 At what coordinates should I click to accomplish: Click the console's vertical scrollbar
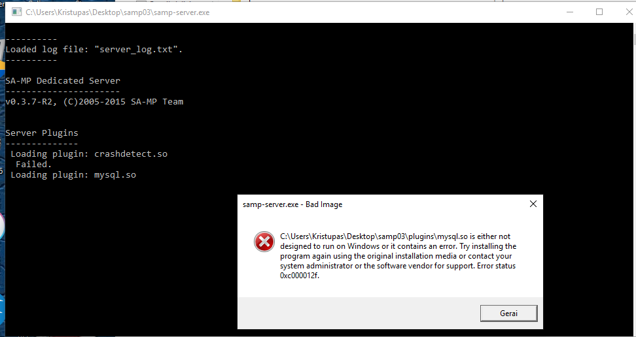[633, 178]
